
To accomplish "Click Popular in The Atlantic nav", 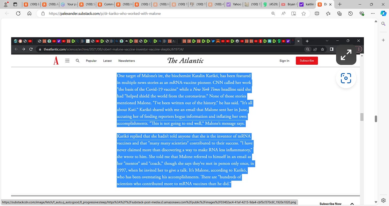I will pos(91,61).
